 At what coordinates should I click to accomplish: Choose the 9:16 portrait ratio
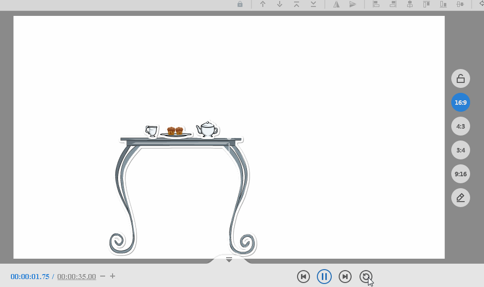(x=460, y=174)
